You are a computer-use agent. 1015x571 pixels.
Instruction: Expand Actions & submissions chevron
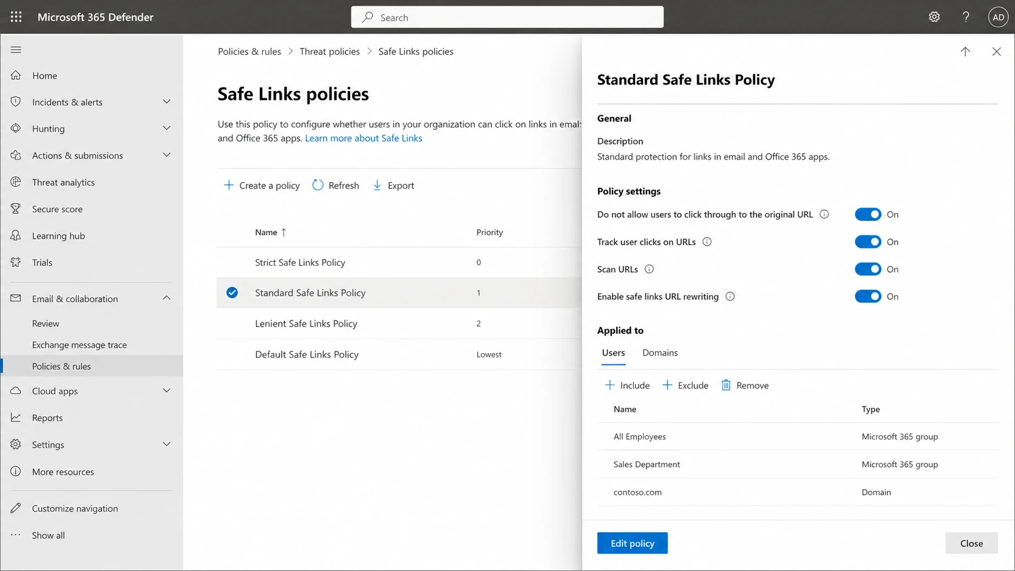click(166, 155)
